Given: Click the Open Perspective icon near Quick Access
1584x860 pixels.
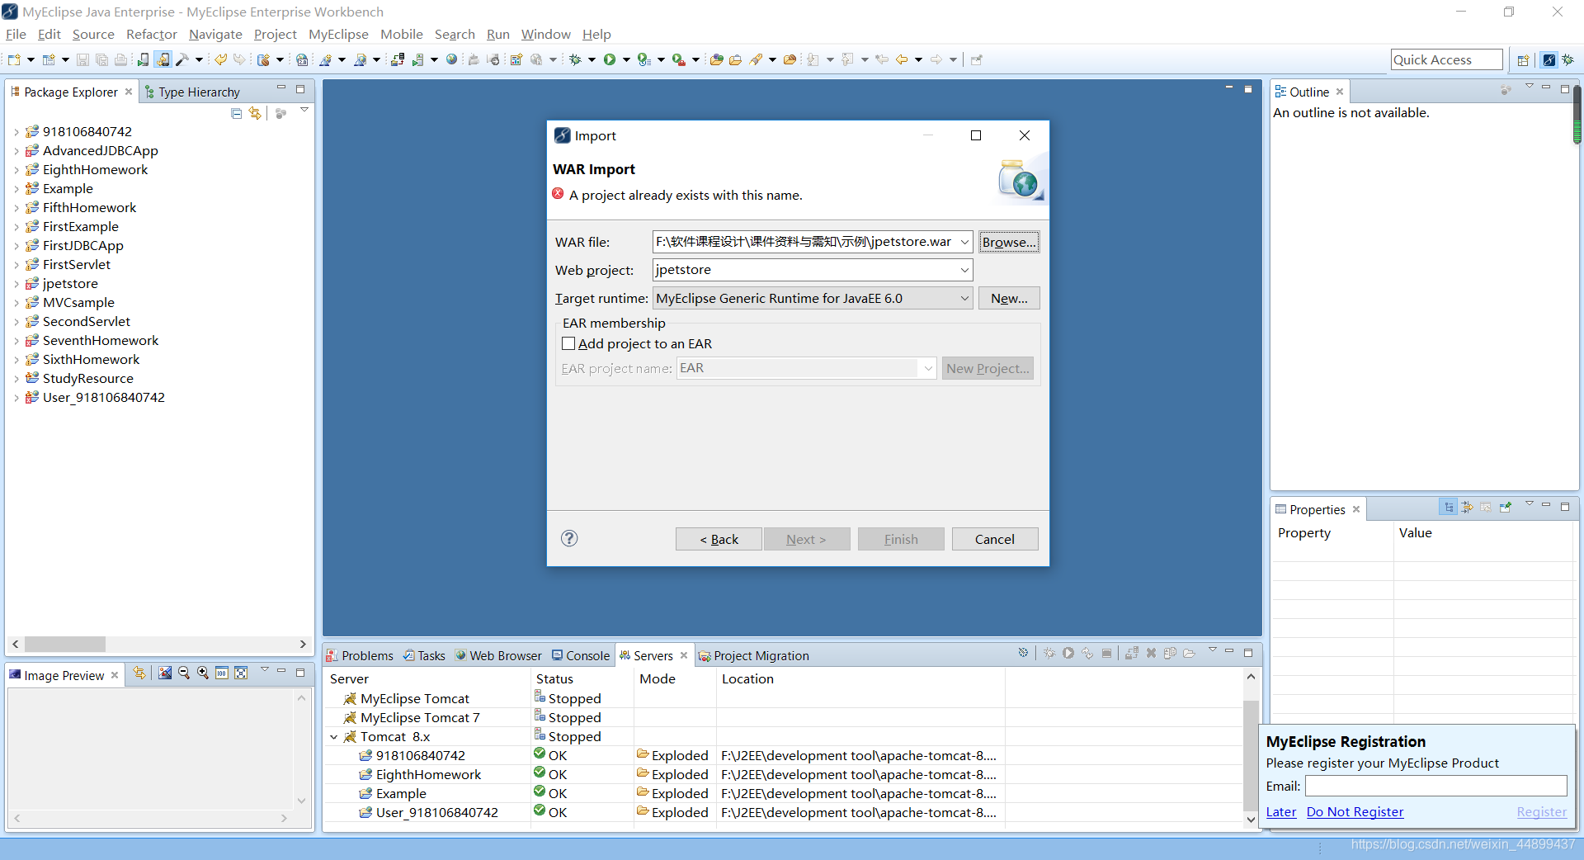Looking at the screenshot, I should (x=1523, y=59).
